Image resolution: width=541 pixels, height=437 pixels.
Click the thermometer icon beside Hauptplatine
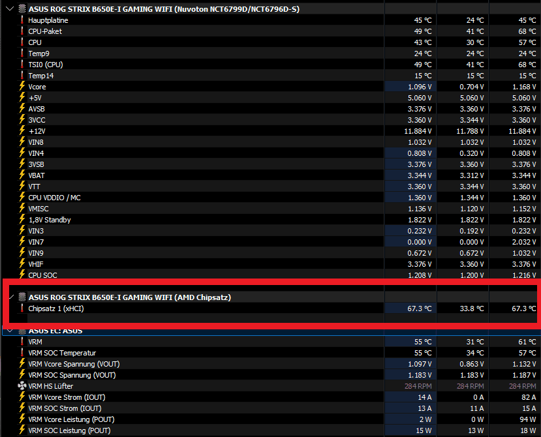point(22,20)
